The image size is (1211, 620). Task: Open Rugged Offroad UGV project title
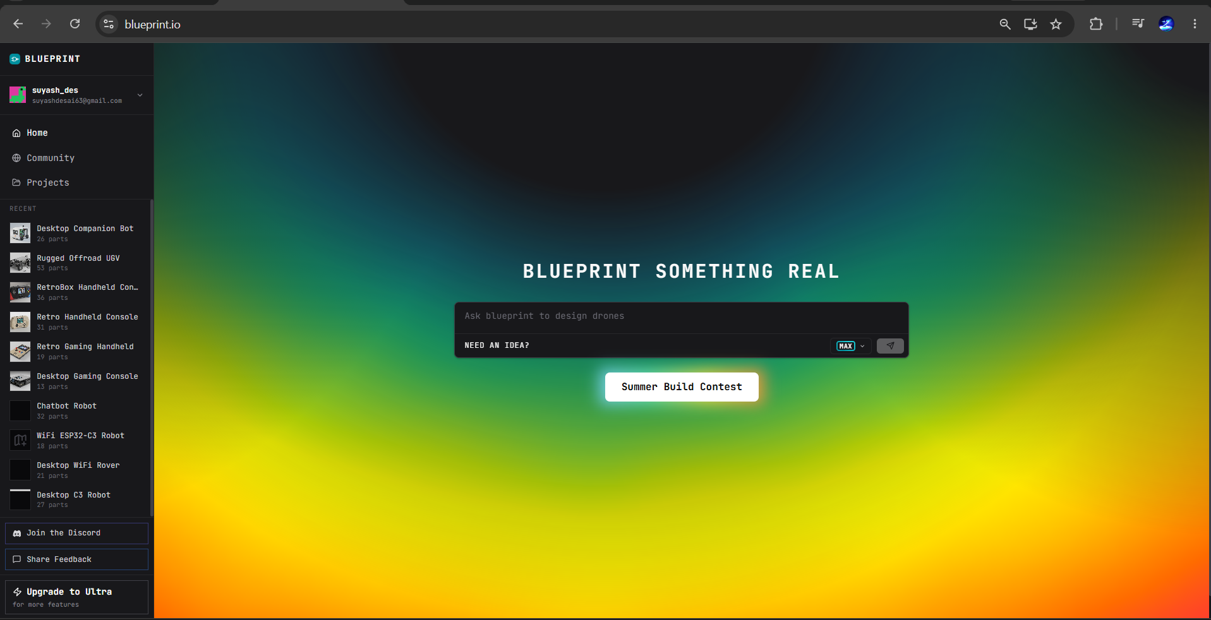(x=78, y=258)
